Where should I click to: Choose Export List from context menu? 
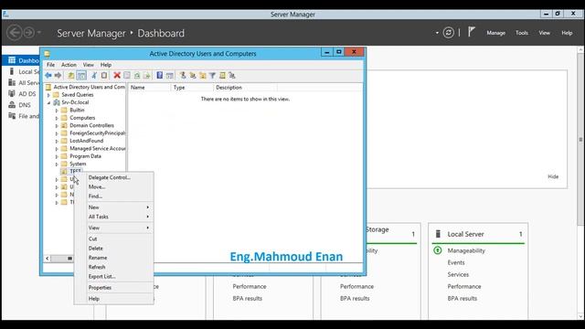119,276
